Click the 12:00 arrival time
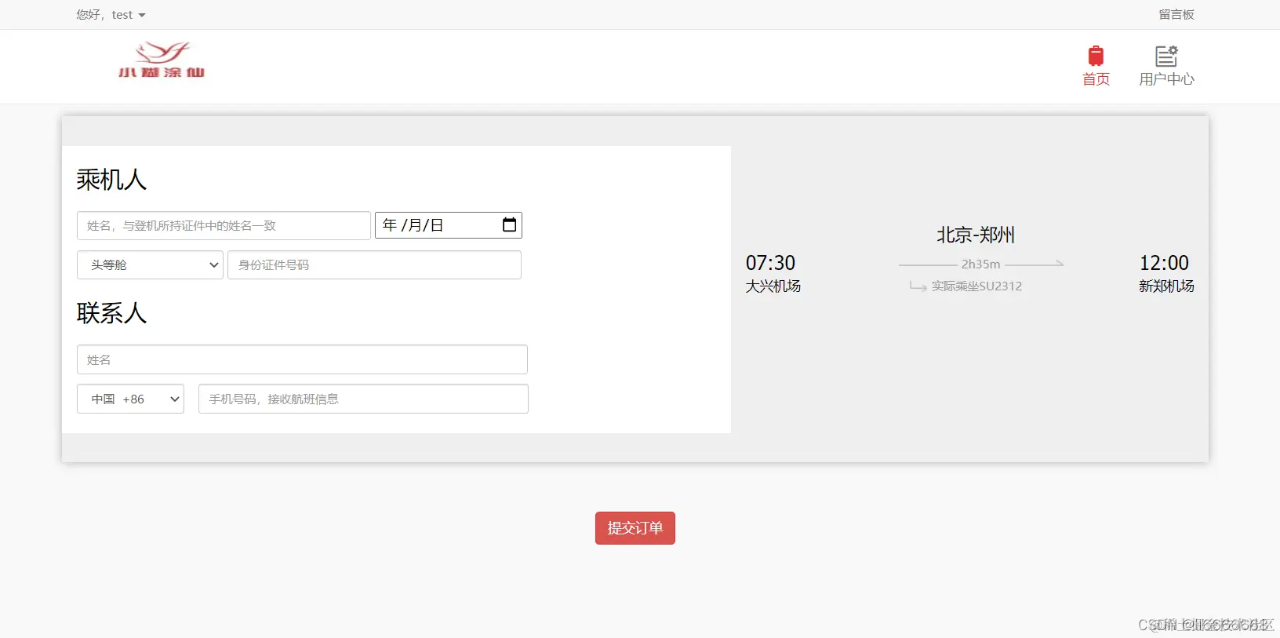Screen dimensions: 1280x638 point(1164,263)
